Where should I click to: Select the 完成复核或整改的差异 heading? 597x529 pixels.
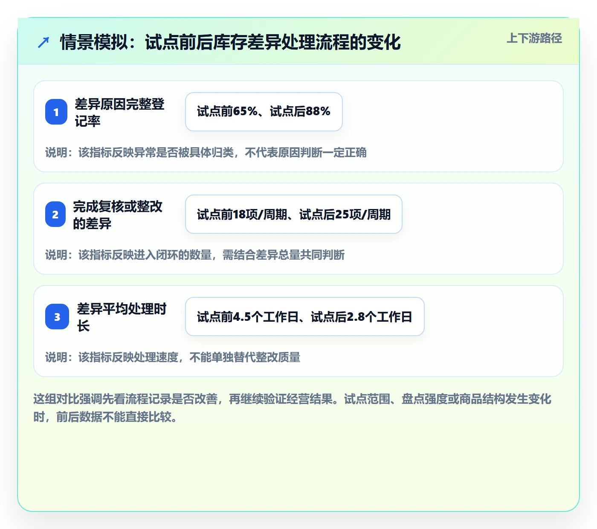point(118,215)
